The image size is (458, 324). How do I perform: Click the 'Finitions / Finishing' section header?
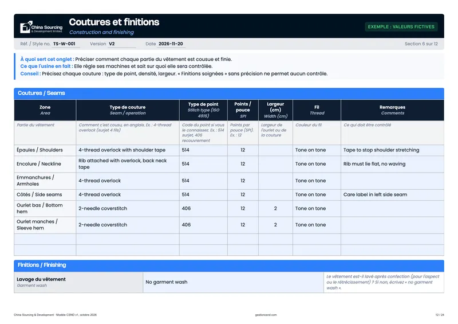(229, 266)
